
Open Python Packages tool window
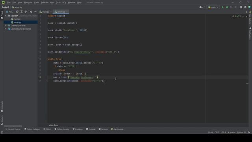pyautogui.click(x=32, y=129)
